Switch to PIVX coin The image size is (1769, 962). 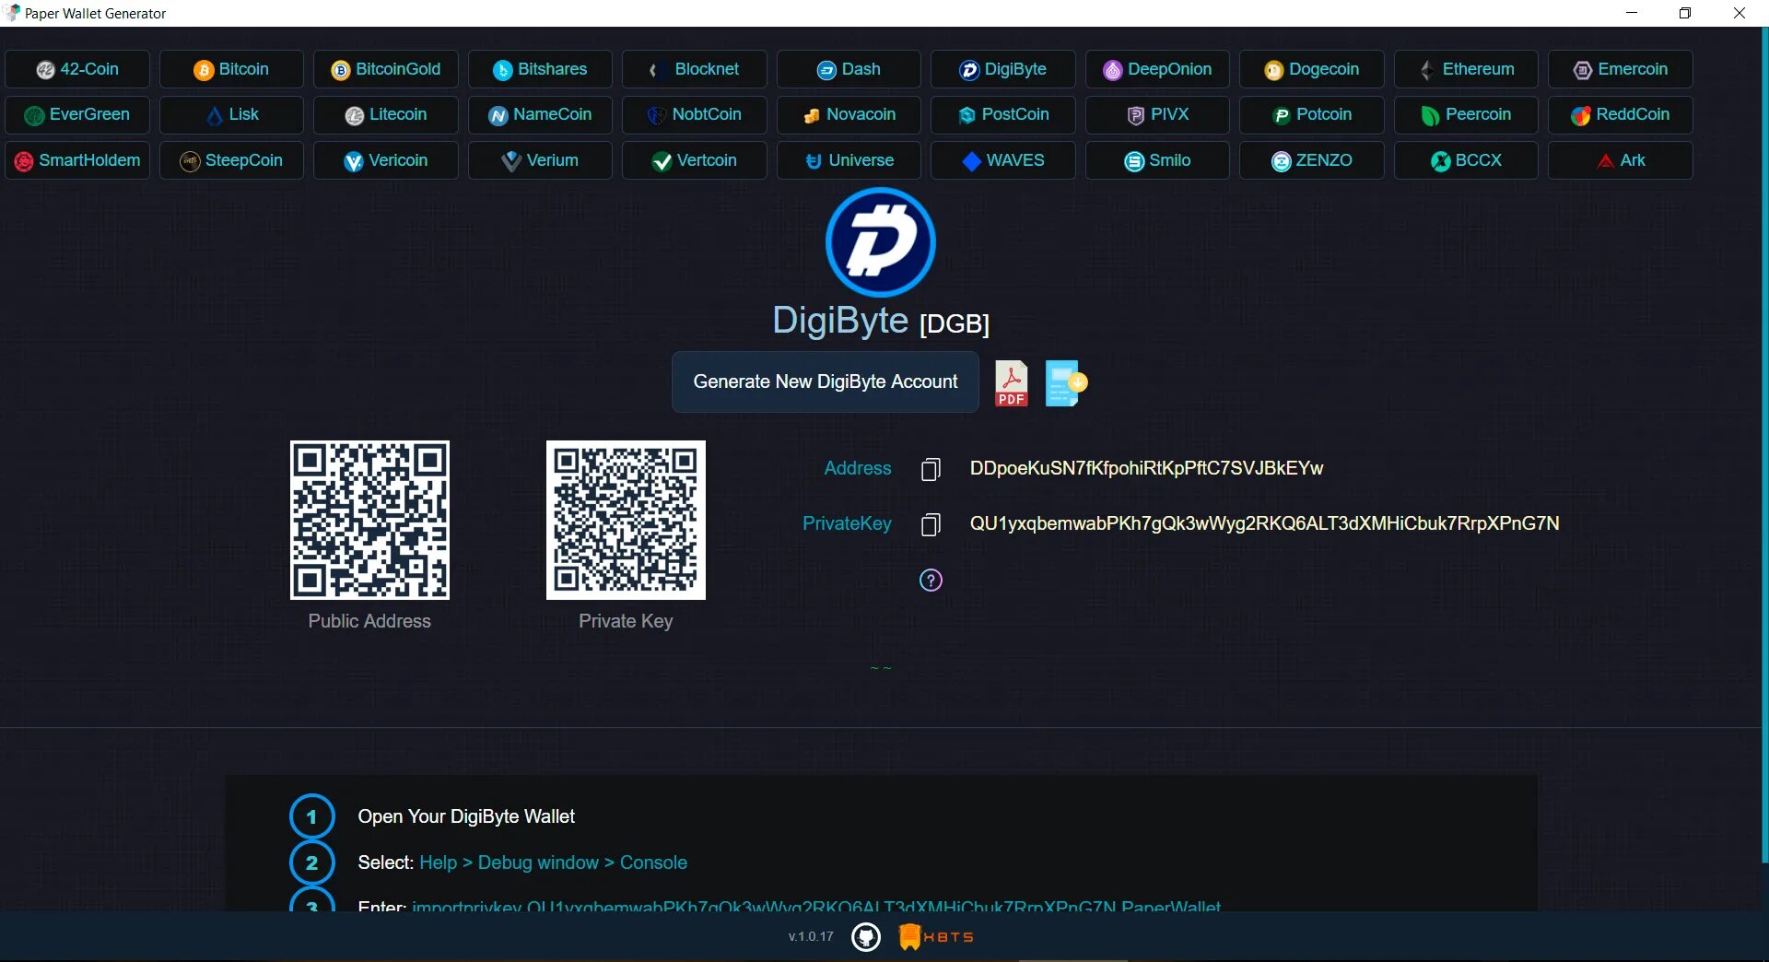point(1157,114)
